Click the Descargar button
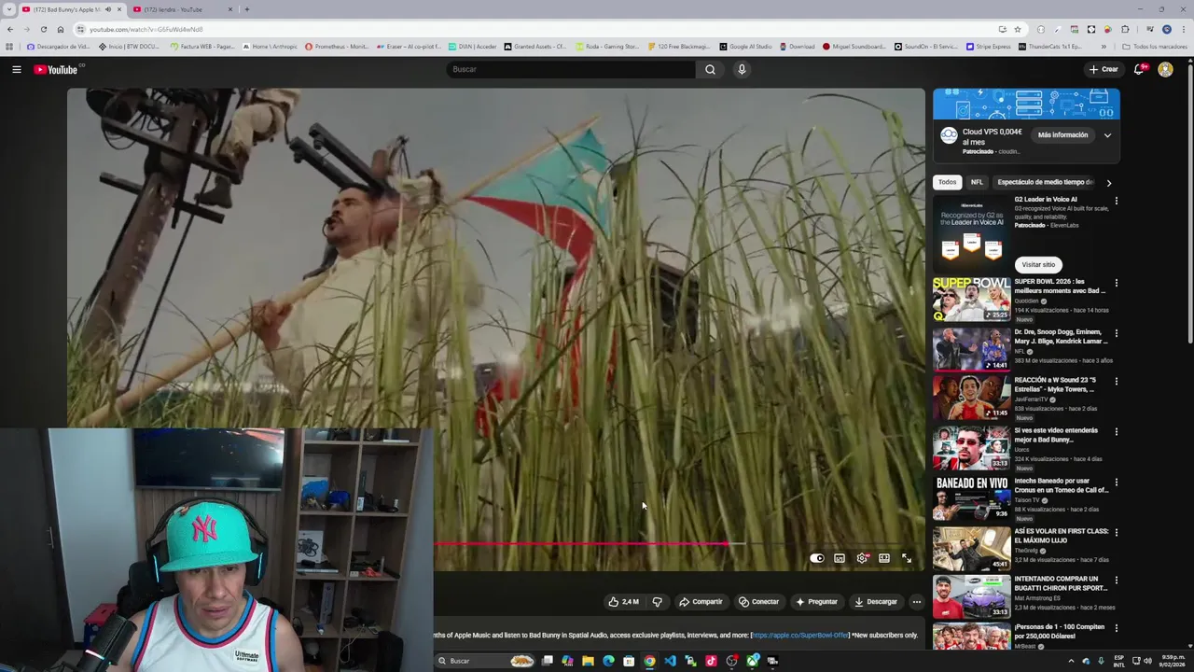This screenshot has height=672, width=1194. coord(875,602)
